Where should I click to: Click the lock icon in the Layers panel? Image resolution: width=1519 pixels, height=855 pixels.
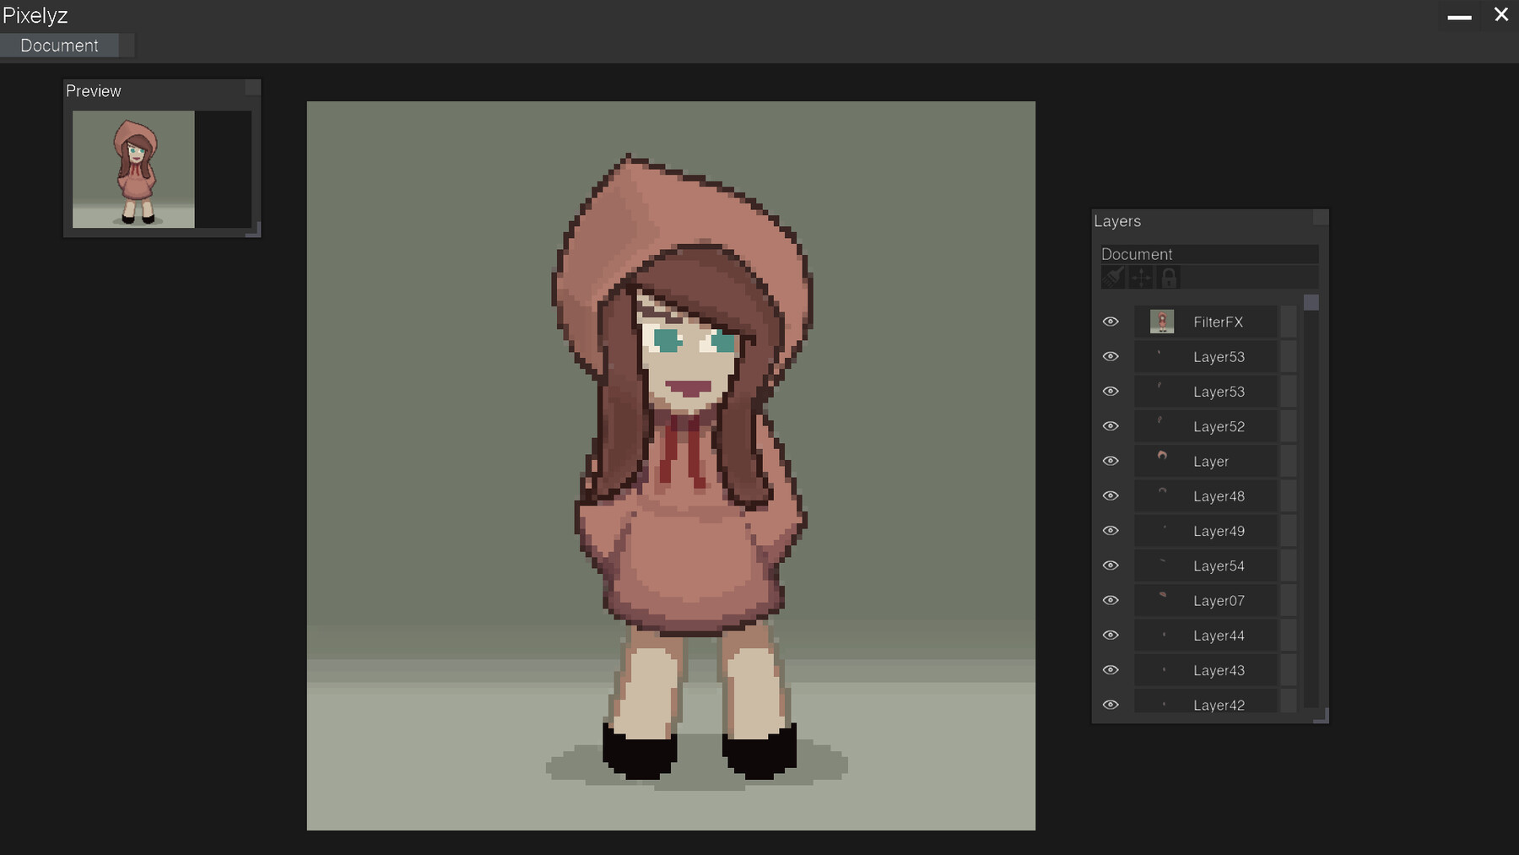(1169, 277)
